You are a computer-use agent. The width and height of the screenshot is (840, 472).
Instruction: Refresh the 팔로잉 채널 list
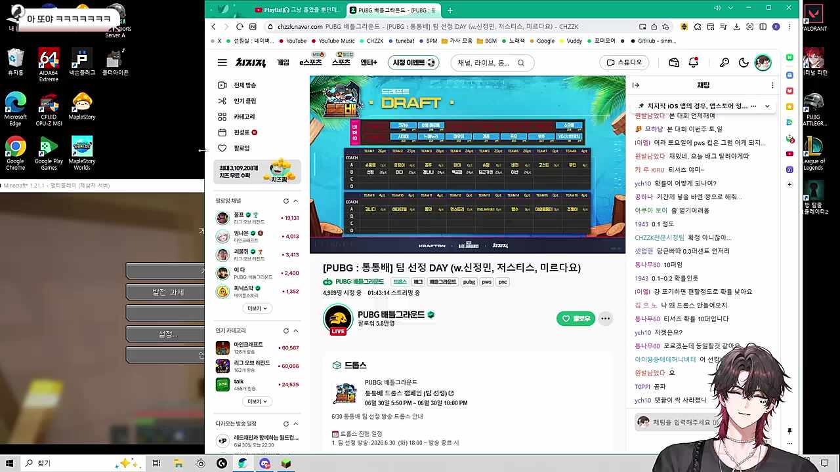[286, 201]
